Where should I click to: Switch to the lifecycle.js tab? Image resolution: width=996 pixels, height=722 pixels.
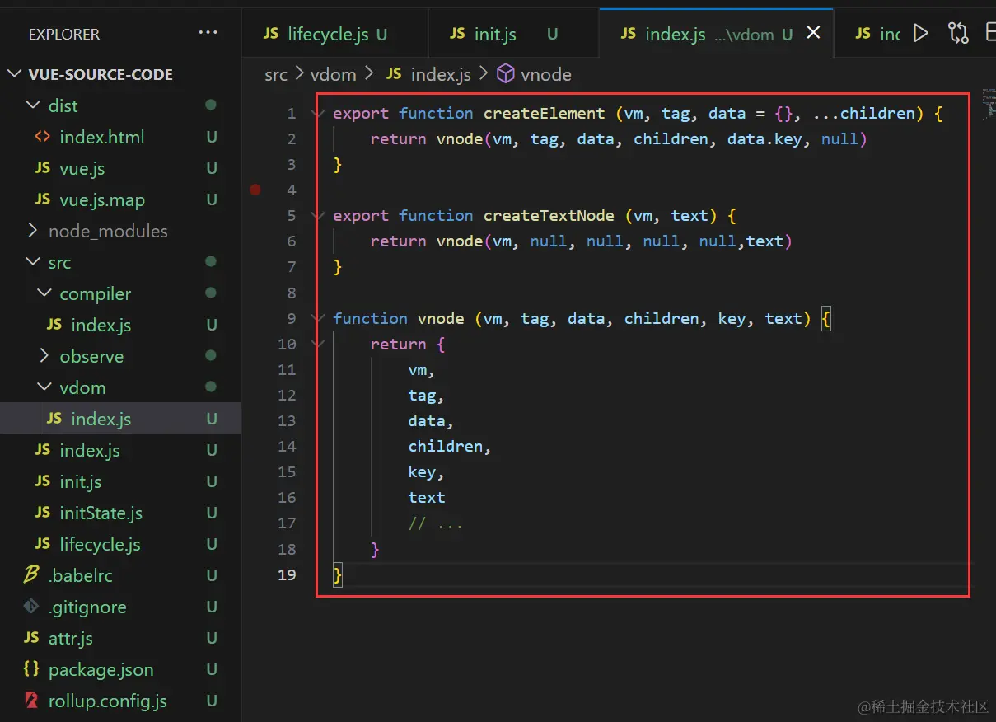coord(327,34)
